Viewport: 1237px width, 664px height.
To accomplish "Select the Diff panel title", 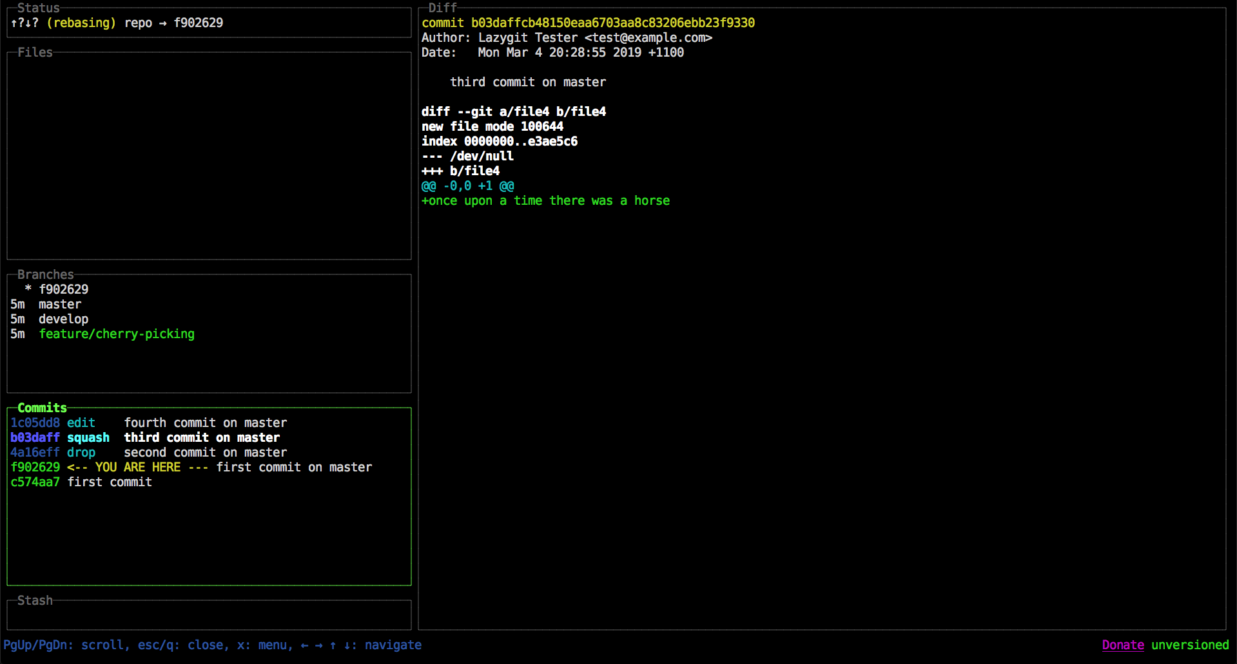I will 442,8.
